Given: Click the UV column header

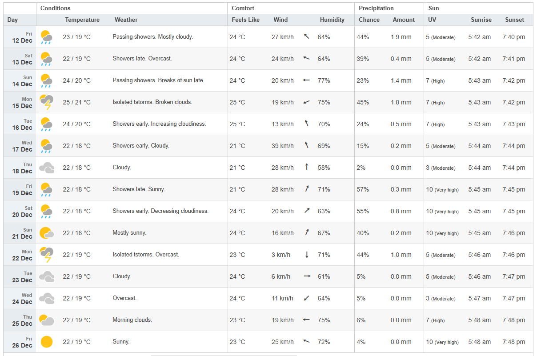Looking at the screenshot, I should pos(432,20).
